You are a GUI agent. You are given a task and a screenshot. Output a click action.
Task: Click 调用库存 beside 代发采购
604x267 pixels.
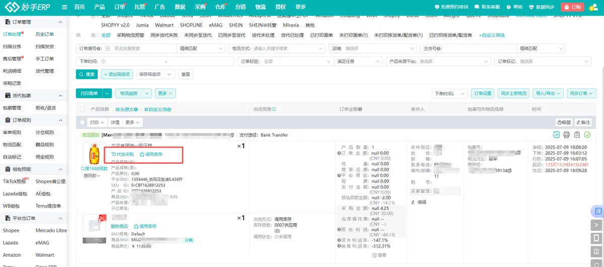[x=151, y=154]
